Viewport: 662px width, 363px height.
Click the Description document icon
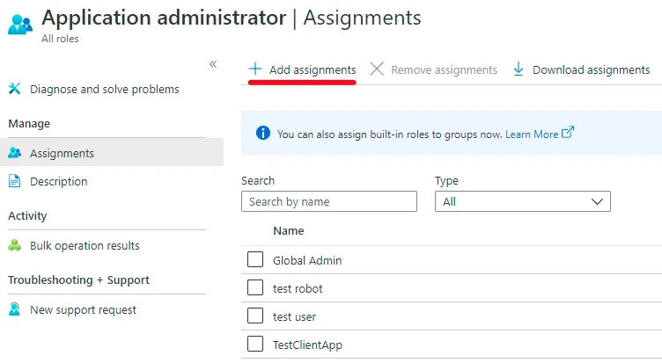(14, 181)
